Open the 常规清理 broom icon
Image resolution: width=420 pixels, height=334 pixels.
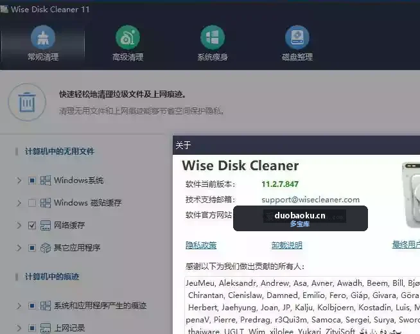[x=43, y=37]
